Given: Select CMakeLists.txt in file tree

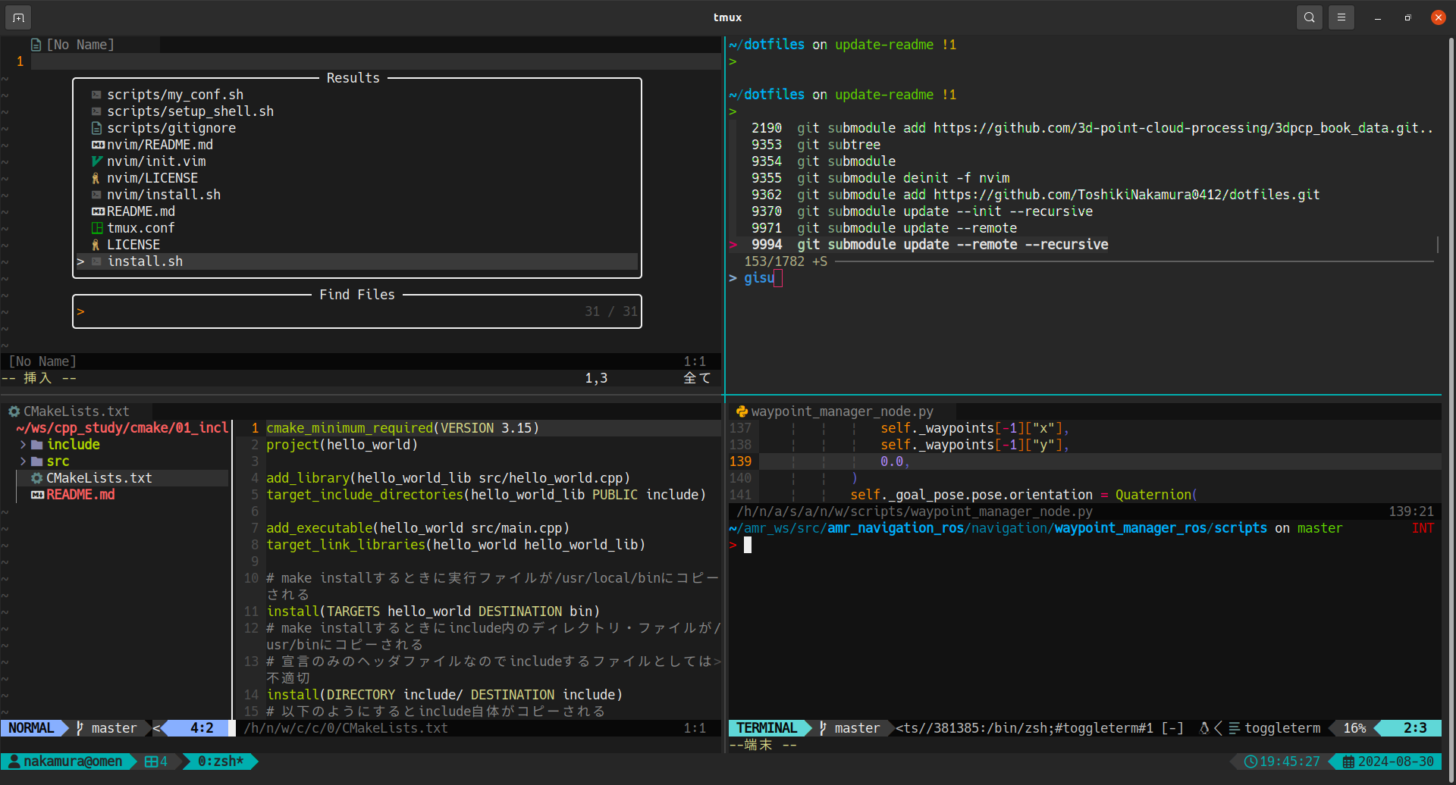Looking at the screenshot, I should coord(122,478).
